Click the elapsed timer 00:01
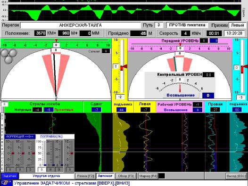The image size is (248, 186). [214, 33]
